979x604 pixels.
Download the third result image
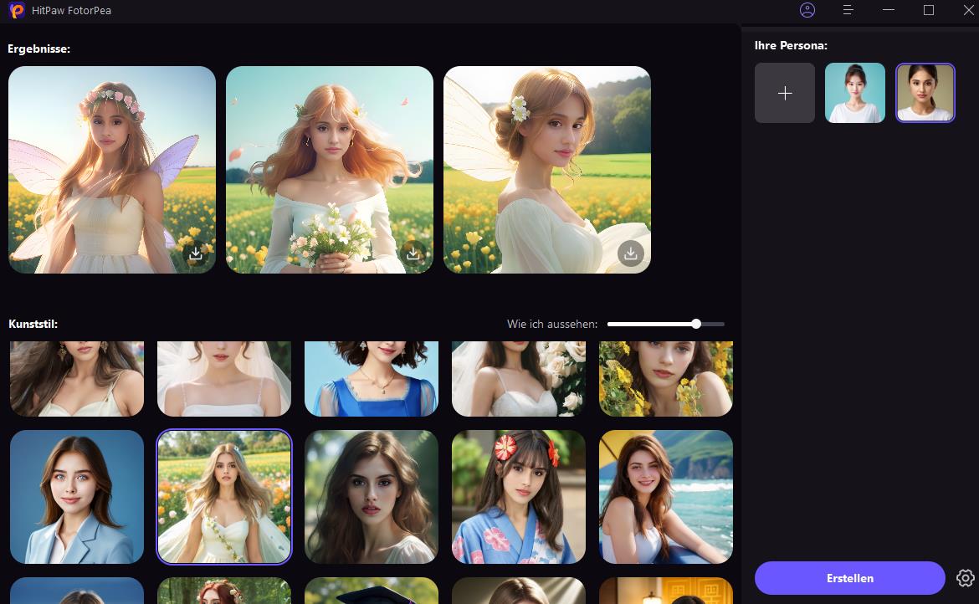631,253
